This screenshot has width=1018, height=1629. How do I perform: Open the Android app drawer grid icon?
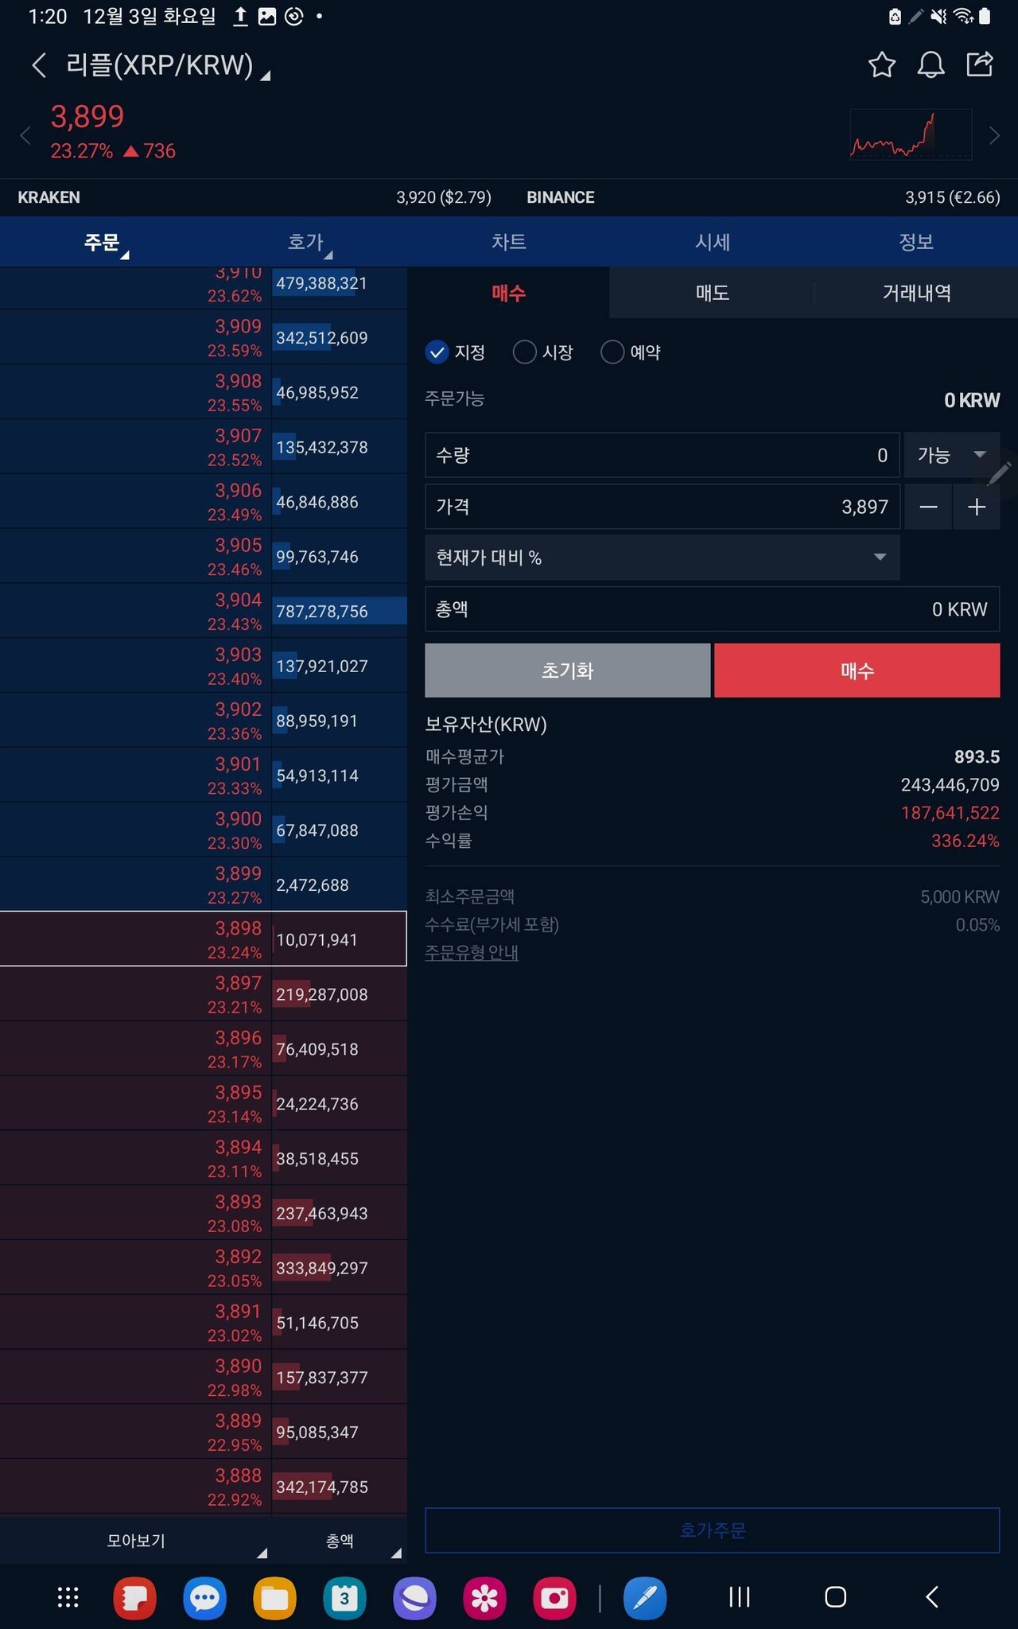click(68, 1596)
